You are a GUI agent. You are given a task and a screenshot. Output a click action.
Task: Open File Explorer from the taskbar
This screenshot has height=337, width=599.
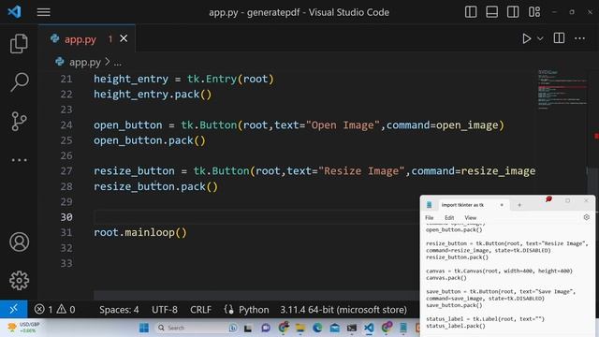click(300, 328)
